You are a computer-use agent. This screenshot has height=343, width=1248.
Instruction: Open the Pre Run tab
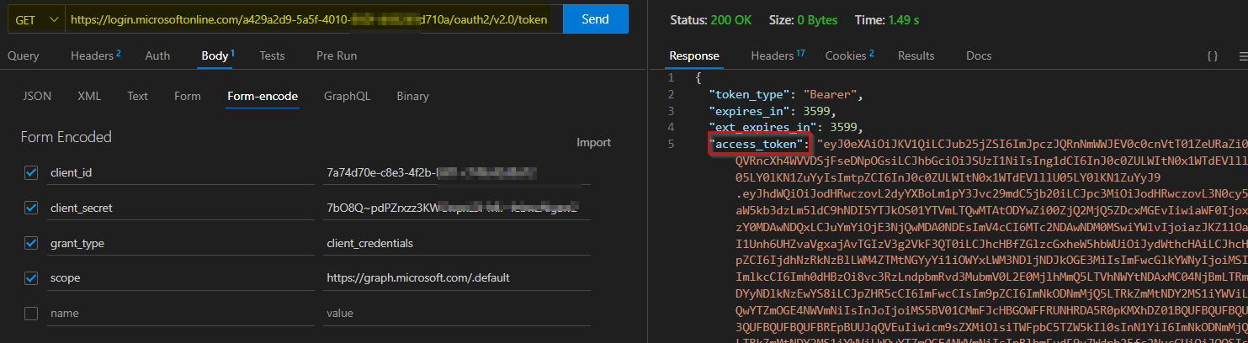[337, 55]
